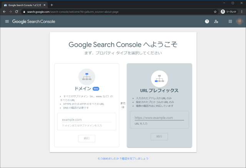Click the ドメイン heading text
The image size is (246, 168).
point(83,89)
